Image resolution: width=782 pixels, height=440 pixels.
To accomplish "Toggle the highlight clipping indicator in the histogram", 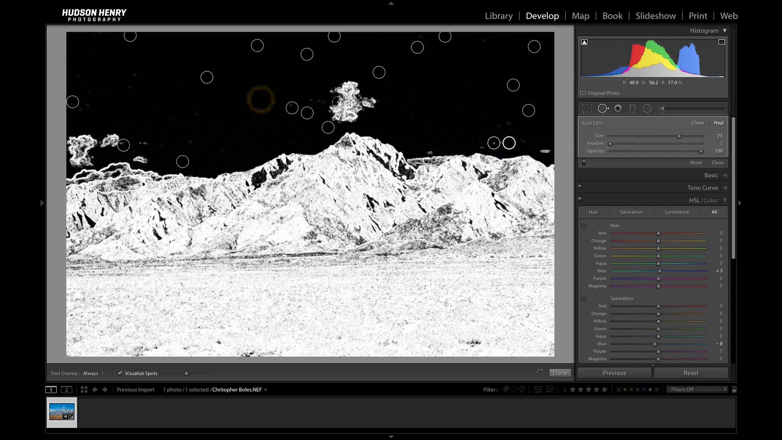I will coord(721,42).
